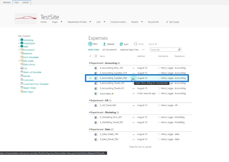Click the search magnifier in Find a file
229x162 pixels.
179,50
